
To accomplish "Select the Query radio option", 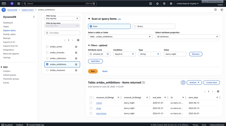I will (135, 26).
